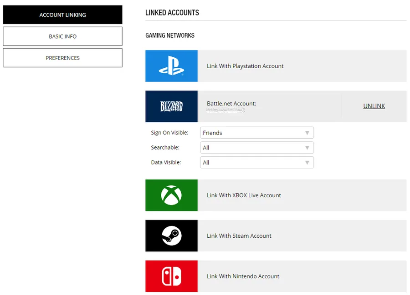Open the Sign On Visible dropdown
The width and height of the screenshot is (410, 295).
pos(257,133)
